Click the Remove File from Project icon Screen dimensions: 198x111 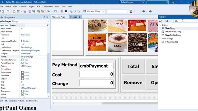click(42, 11)
